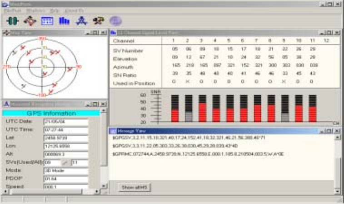Click the signal level window's bar chart title icon

click(113, 33)
